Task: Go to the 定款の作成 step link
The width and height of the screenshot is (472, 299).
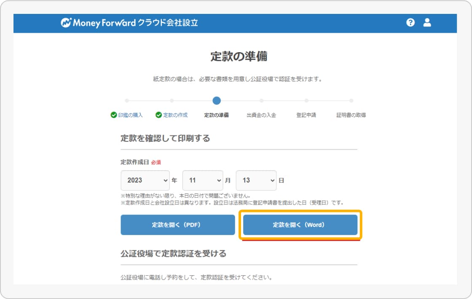Action: [x=175, y=115]
